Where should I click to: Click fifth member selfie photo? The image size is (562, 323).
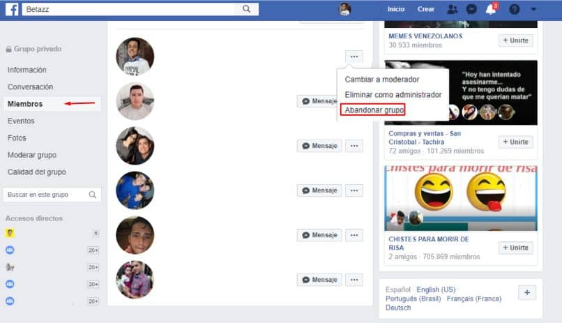point(135,235)
